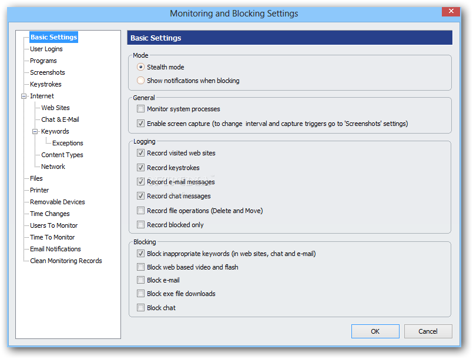Uncheck Block inappropriate keywords checkbox

pyautogui.click(x=140, y=254)
